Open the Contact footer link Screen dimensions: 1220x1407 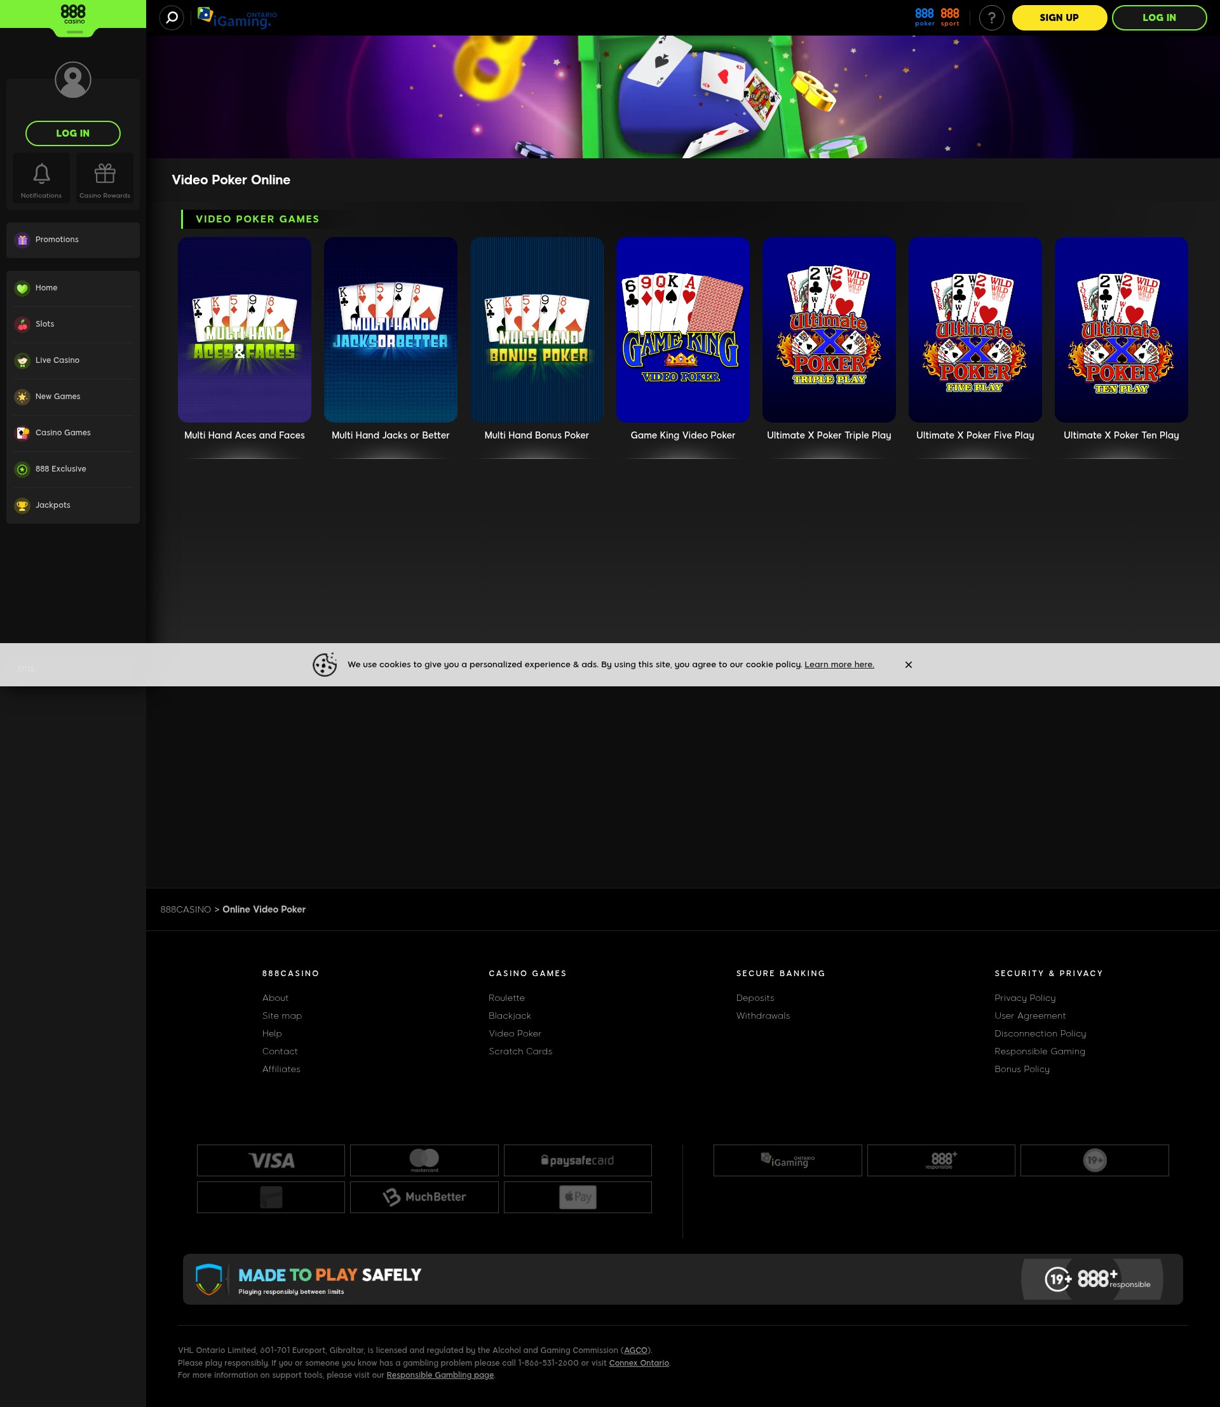click(x=280, y=1052)
